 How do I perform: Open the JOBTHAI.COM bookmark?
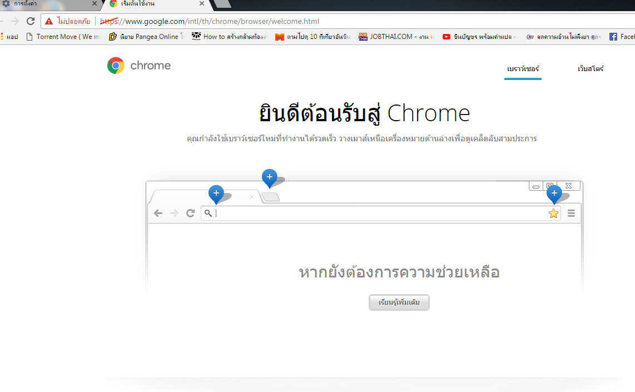coord(396,37)
